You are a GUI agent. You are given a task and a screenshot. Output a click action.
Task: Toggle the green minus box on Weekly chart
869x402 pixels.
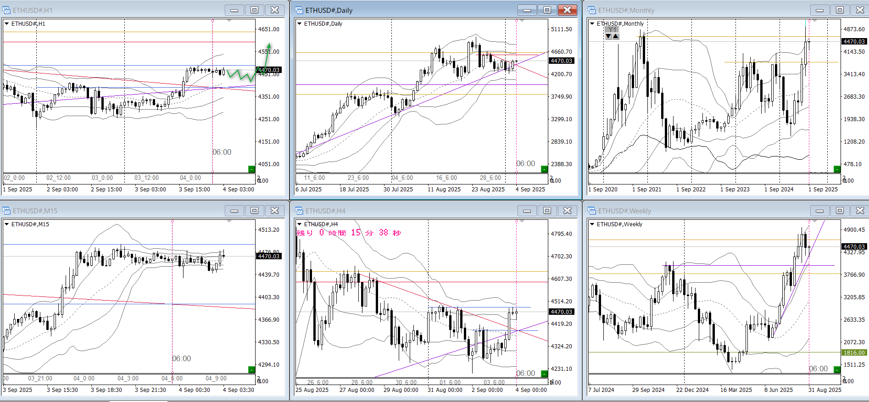837,369
